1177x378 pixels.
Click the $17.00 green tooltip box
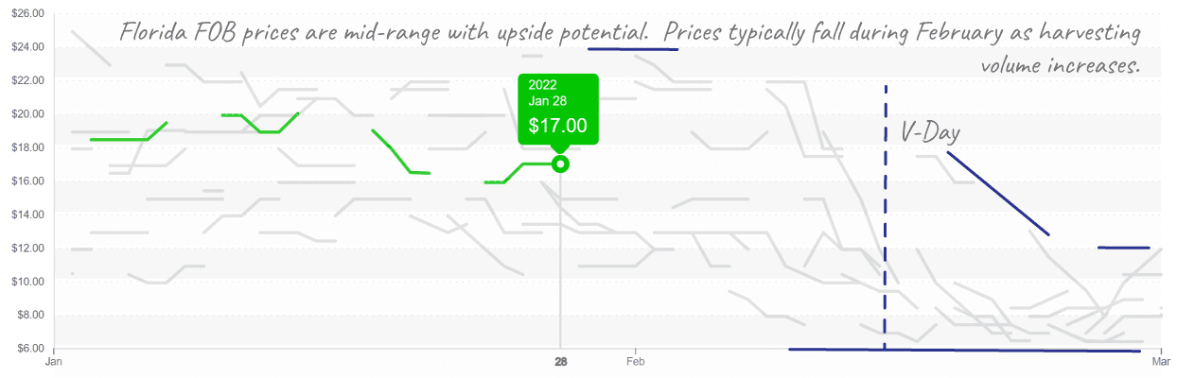(x=558, y=110)
